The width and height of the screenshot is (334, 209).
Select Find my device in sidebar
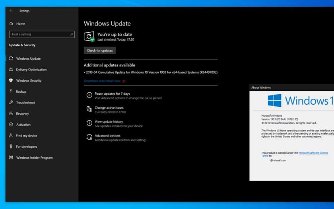[27, 136]
